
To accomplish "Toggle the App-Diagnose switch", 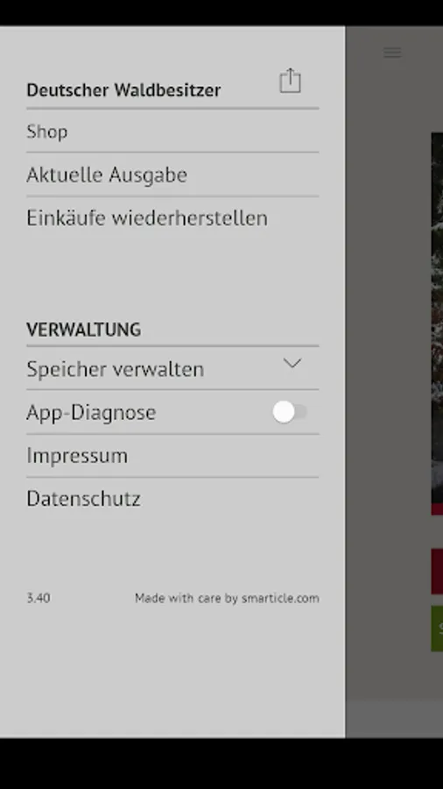I will (x=289, y=413).
